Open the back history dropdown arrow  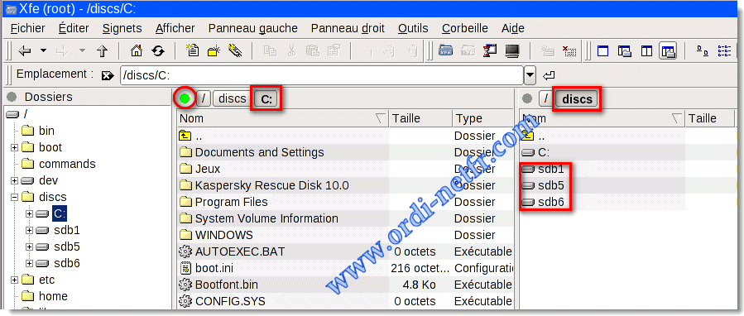tap(43, 50)
